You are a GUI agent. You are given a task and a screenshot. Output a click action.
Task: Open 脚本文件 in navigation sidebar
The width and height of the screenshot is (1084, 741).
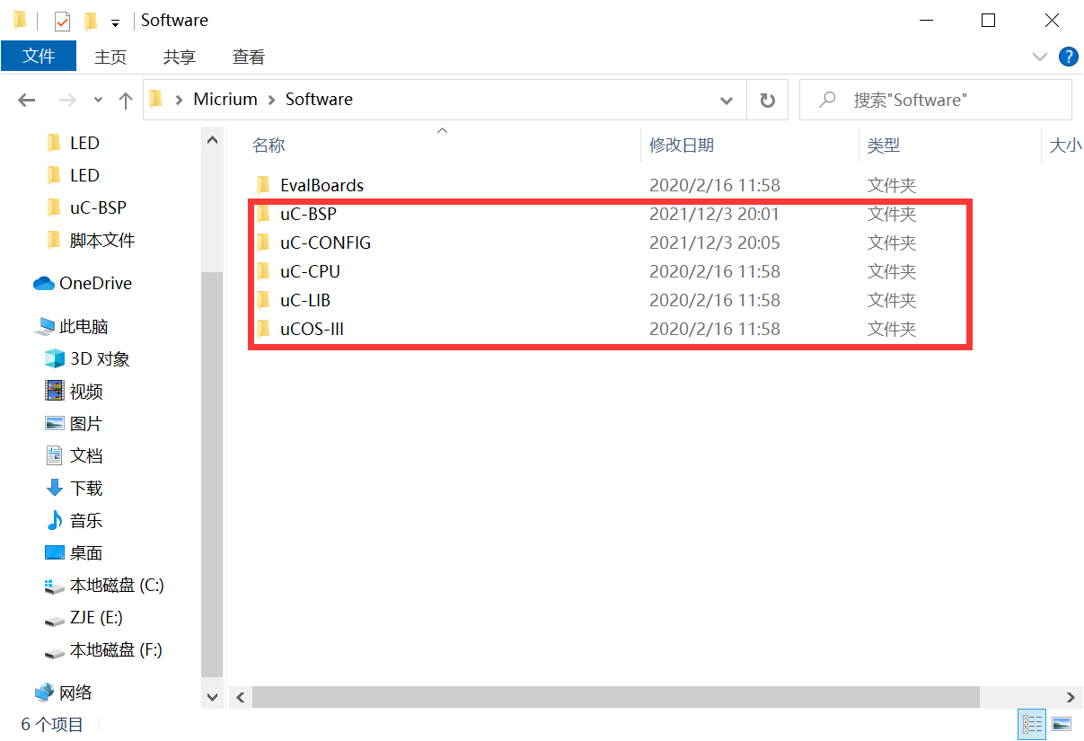pyautogui.click(x=102, y=240)
